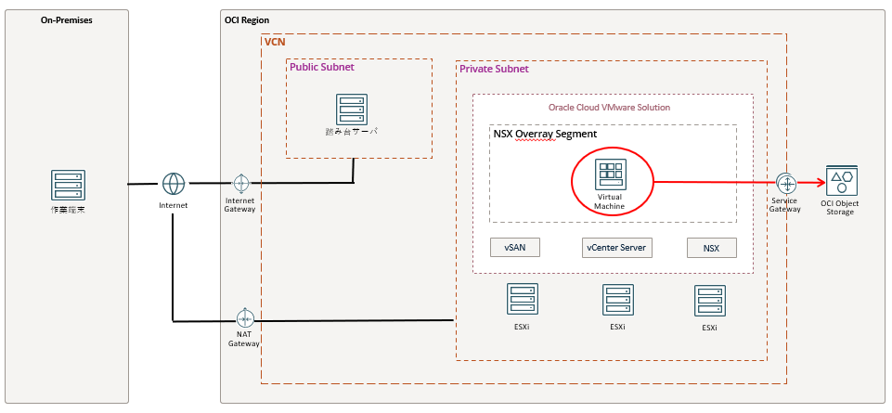
Task: Select the NAT Gateway icon
Action: 245,316
